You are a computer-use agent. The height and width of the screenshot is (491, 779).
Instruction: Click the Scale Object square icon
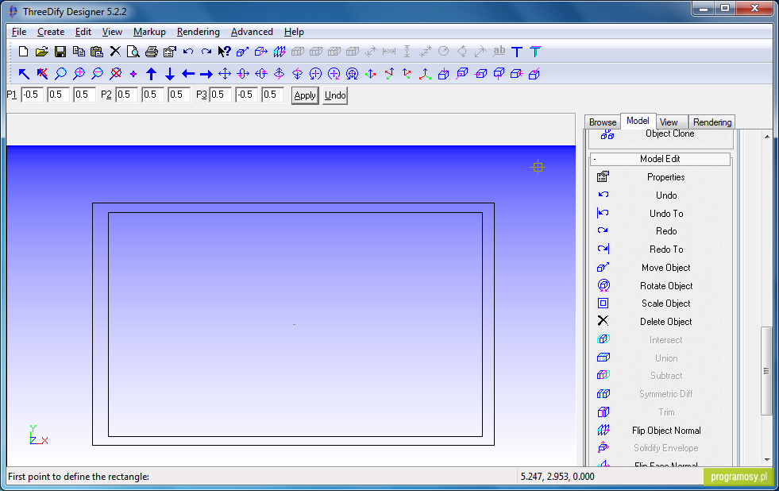604,303
